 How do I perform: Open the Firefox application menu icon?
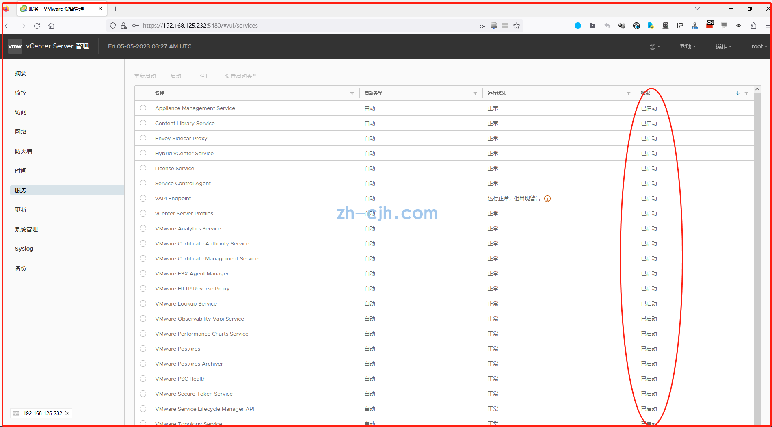point(767,26)
